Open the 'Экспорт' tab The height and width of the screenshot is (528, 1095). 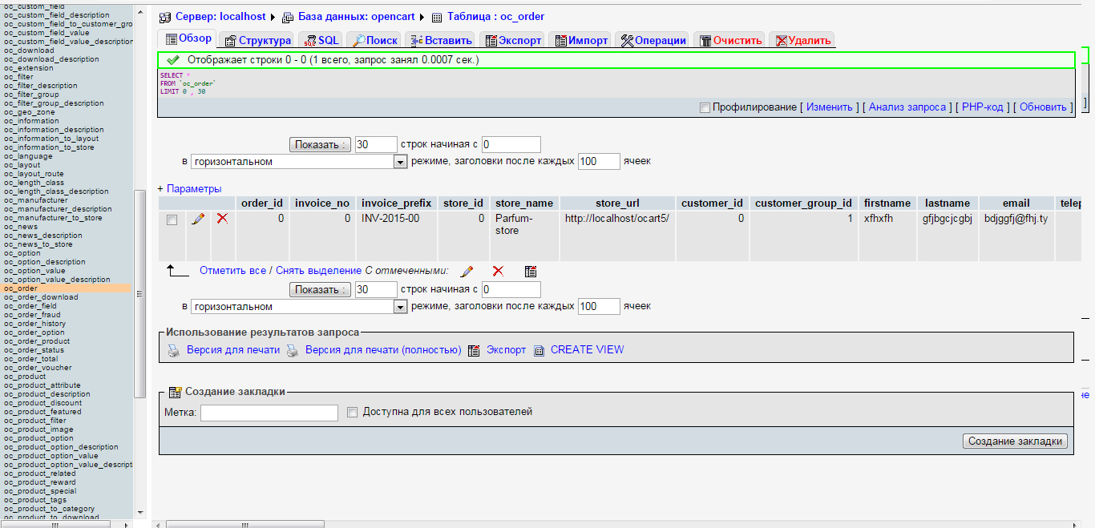[x=514, y=40]
